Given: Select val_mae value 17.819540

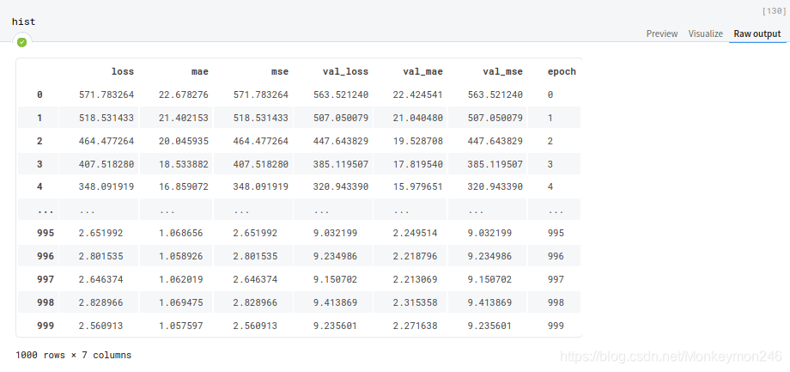Looking at the screenshot, I should tap(417, 164).
